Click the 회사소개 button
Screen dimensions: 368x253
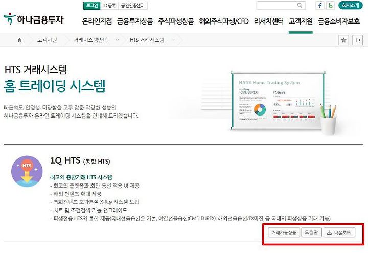click(351, 5)
